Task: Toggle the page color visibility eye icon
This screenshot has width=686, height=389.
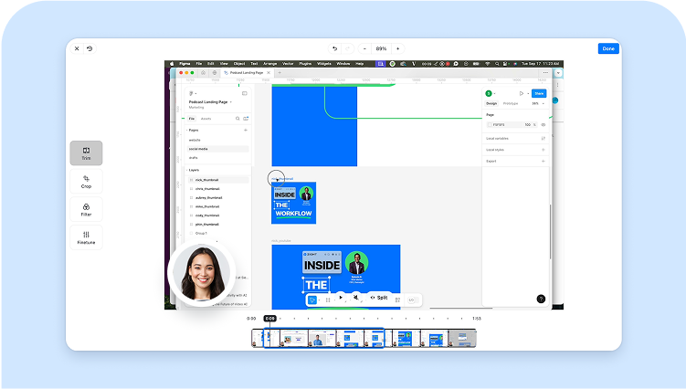Action: click(543, 125)
